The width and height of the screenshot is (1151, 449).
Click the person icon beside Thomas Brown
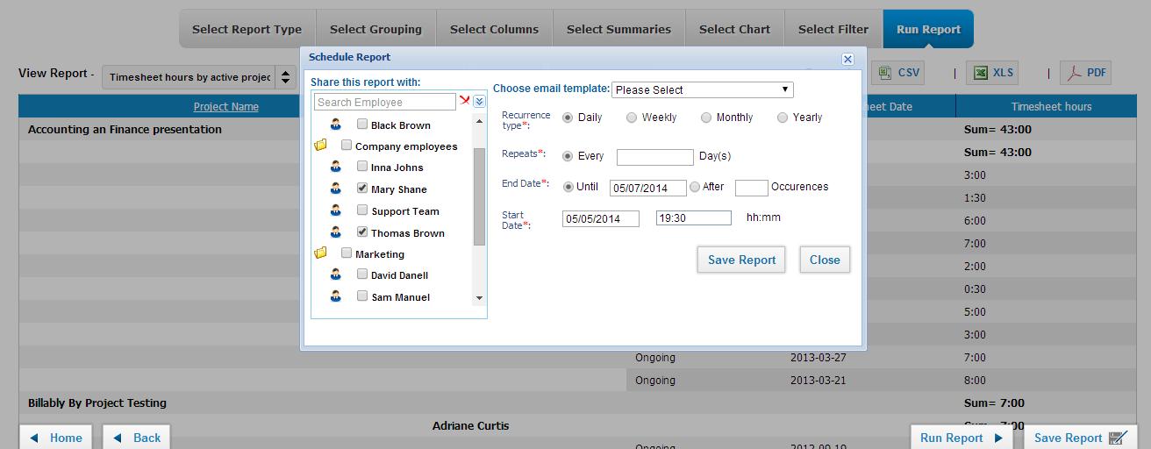[x=335, y=232]
